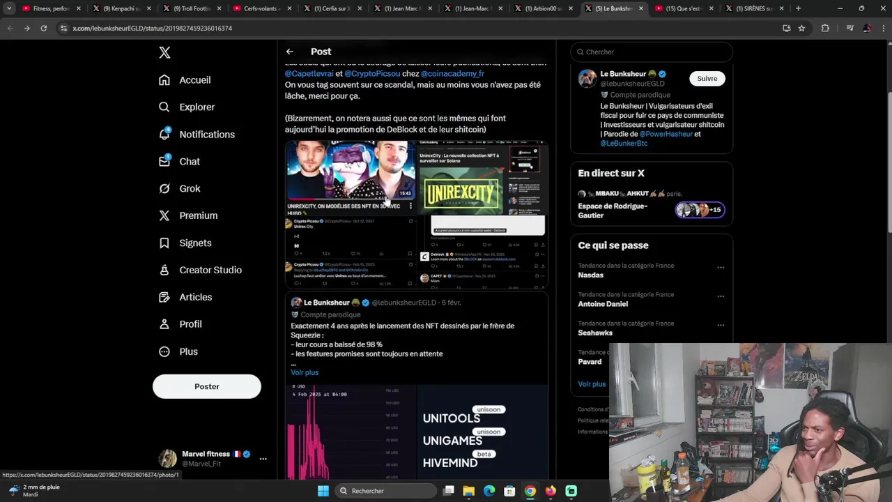
Task: Open the UnirexCity video thumbnail image
Action: (x=351, y=176)
